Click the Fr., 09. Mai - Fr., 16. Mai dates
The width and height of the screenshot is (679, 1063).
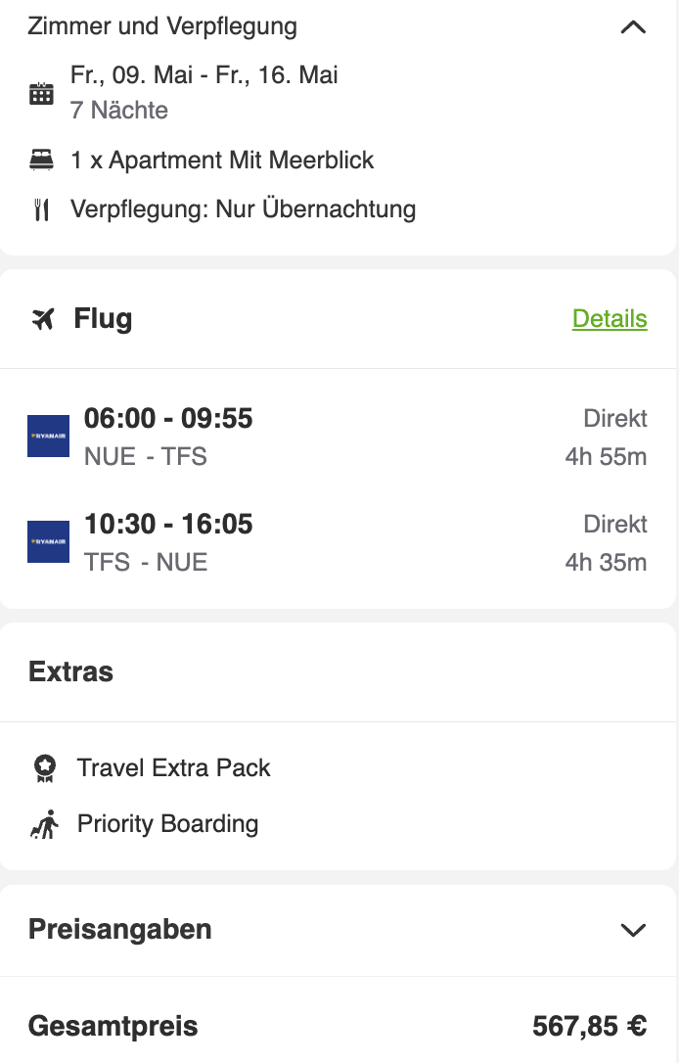coord(204,74)
